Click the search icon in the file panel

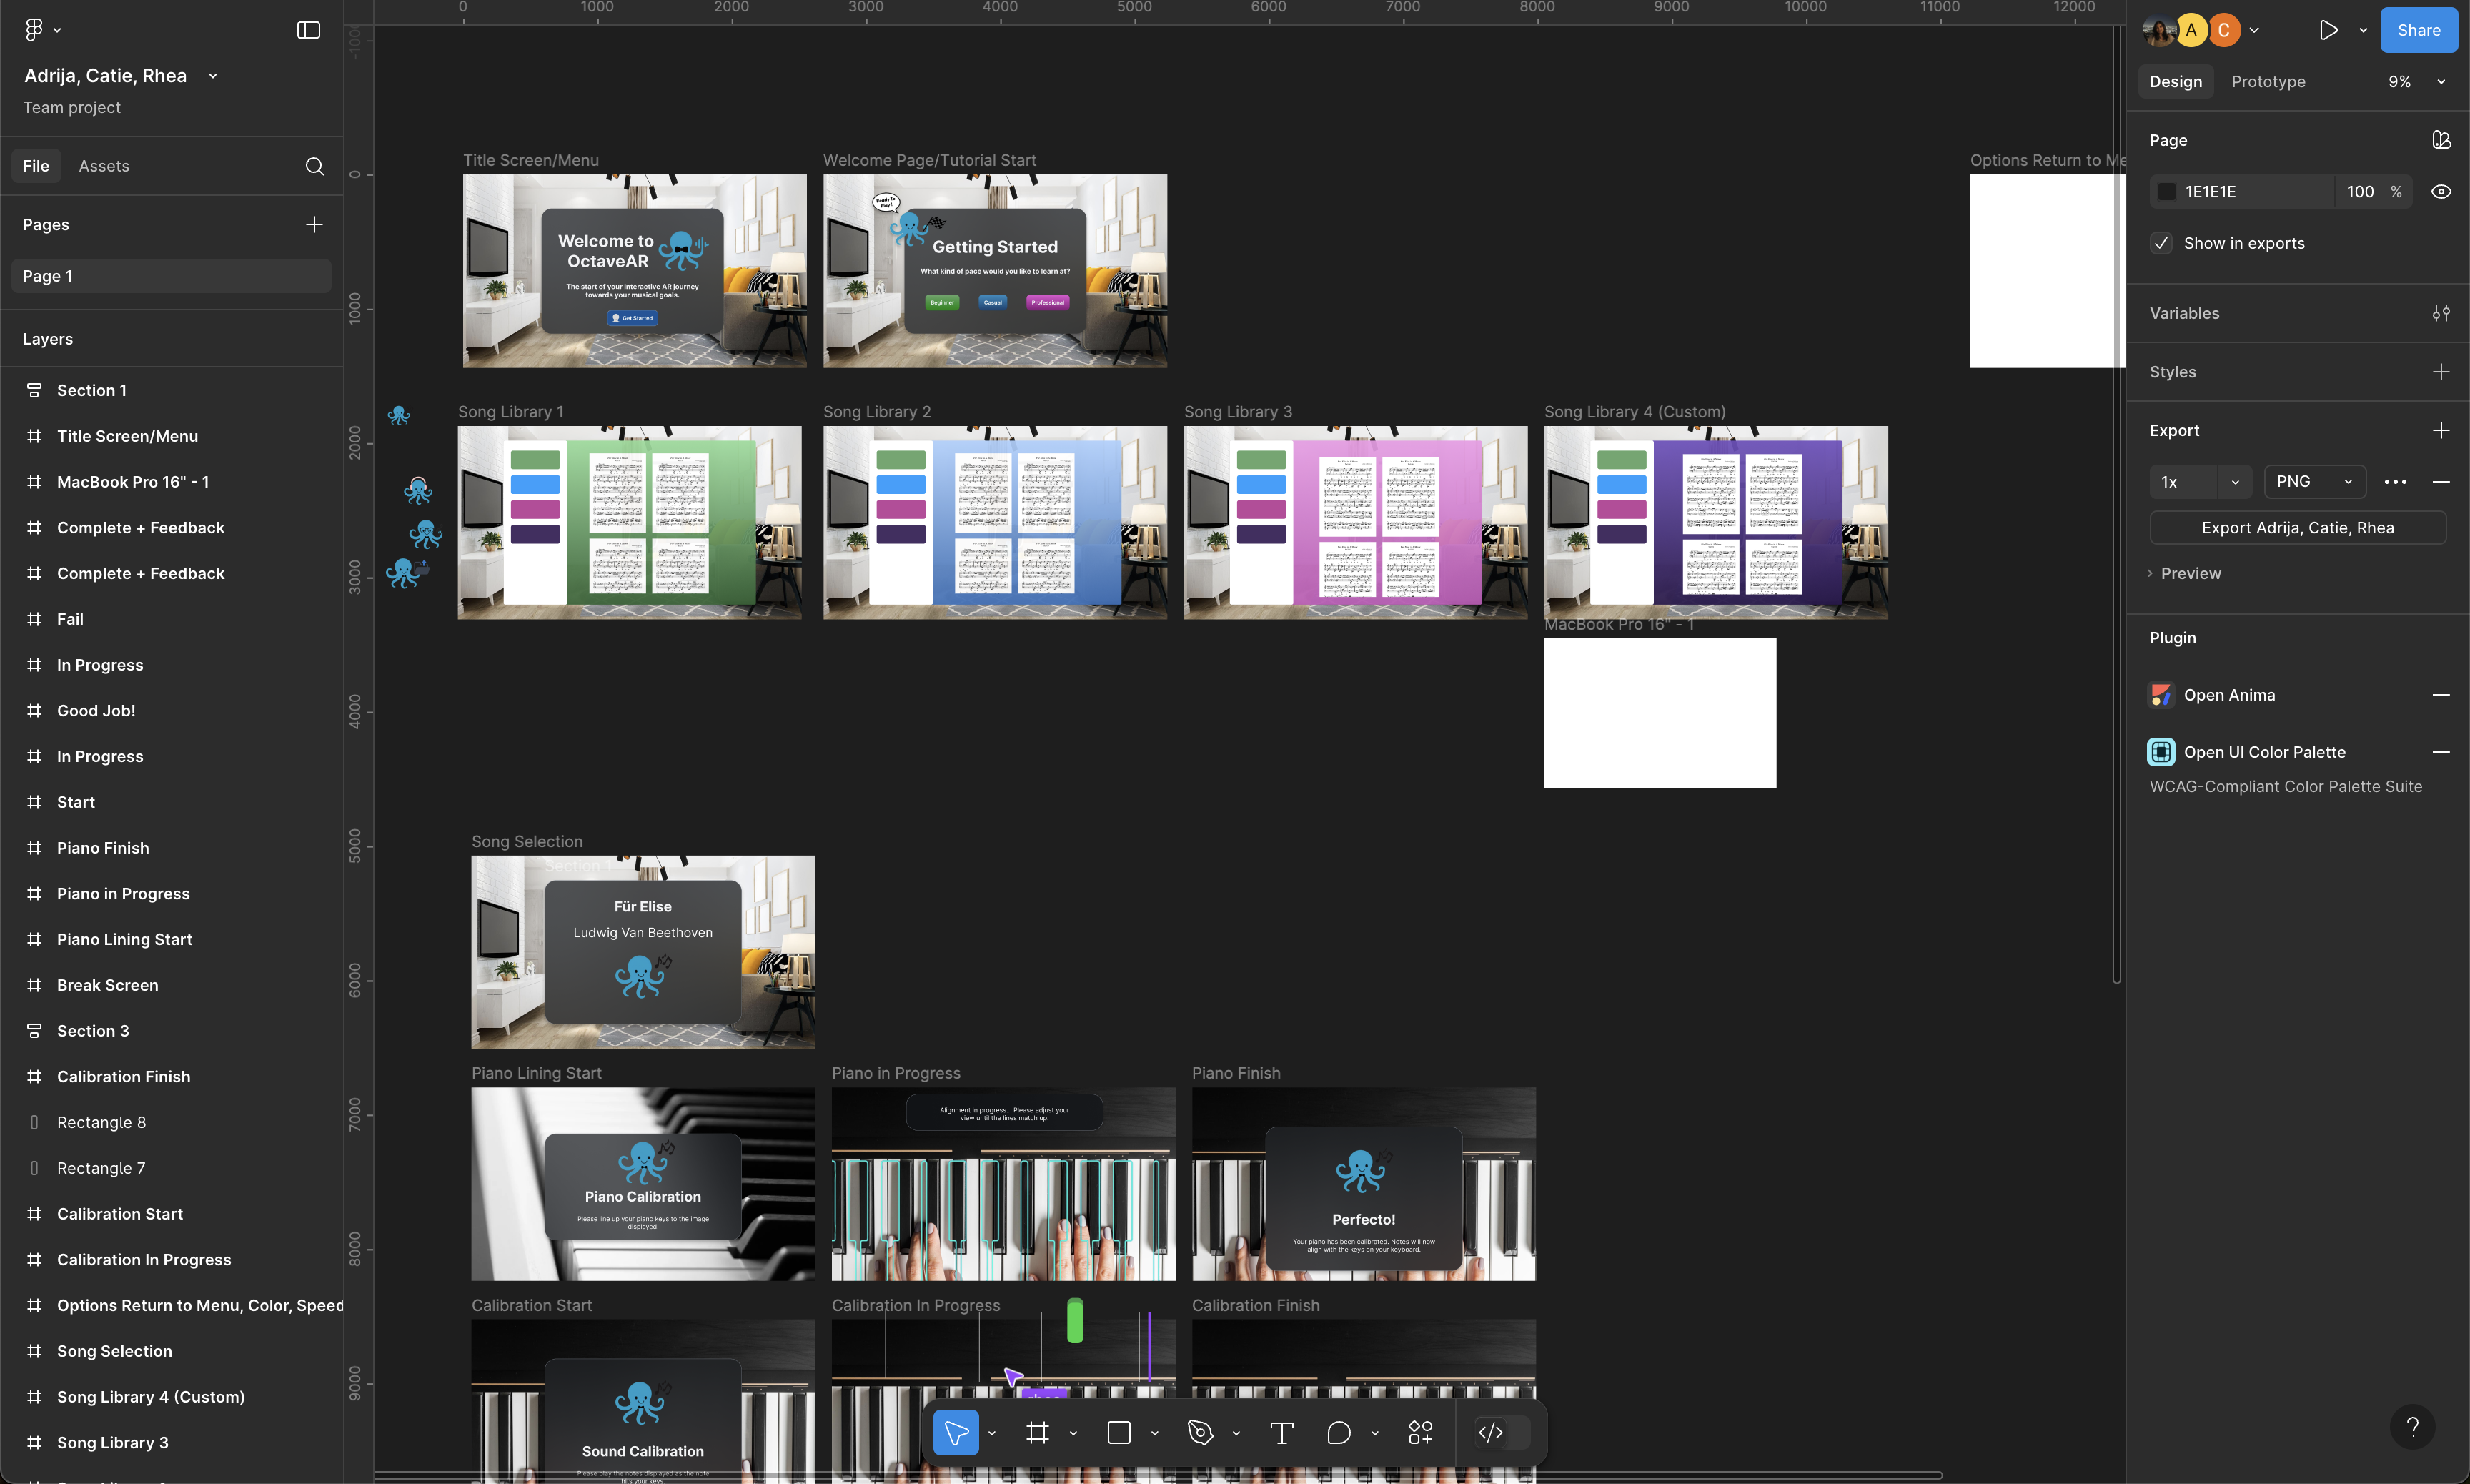point(315,166)
